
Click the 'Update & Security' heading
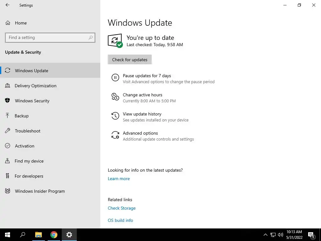(x=23, y=52)
